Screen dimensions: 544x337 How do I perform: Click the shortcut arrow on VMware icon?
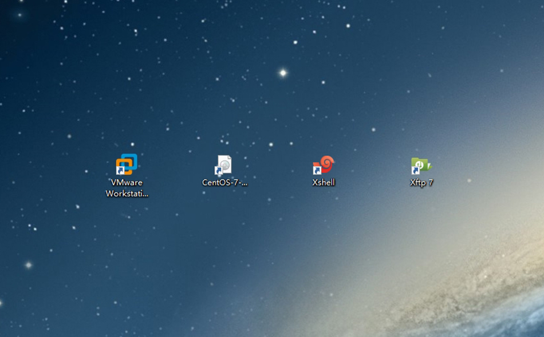120,171
